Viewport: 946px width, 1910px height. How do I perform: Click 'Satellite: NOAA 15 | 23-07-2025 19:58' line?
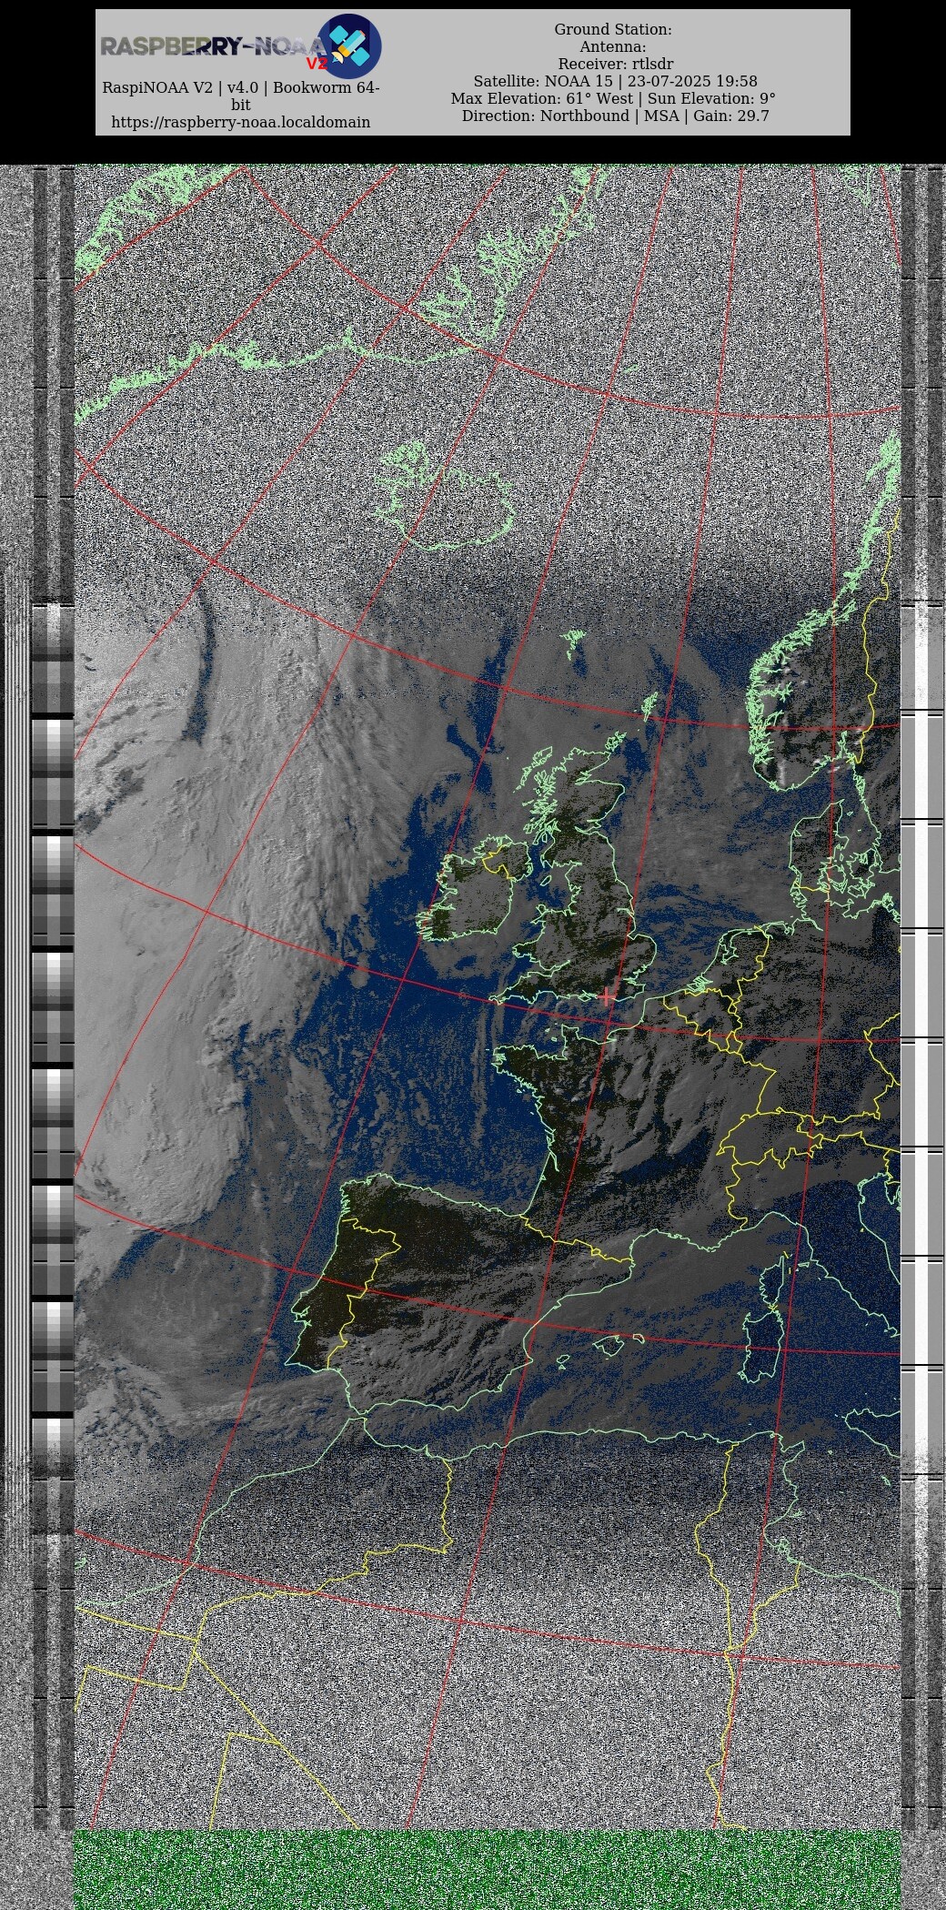tap(615, 82)
